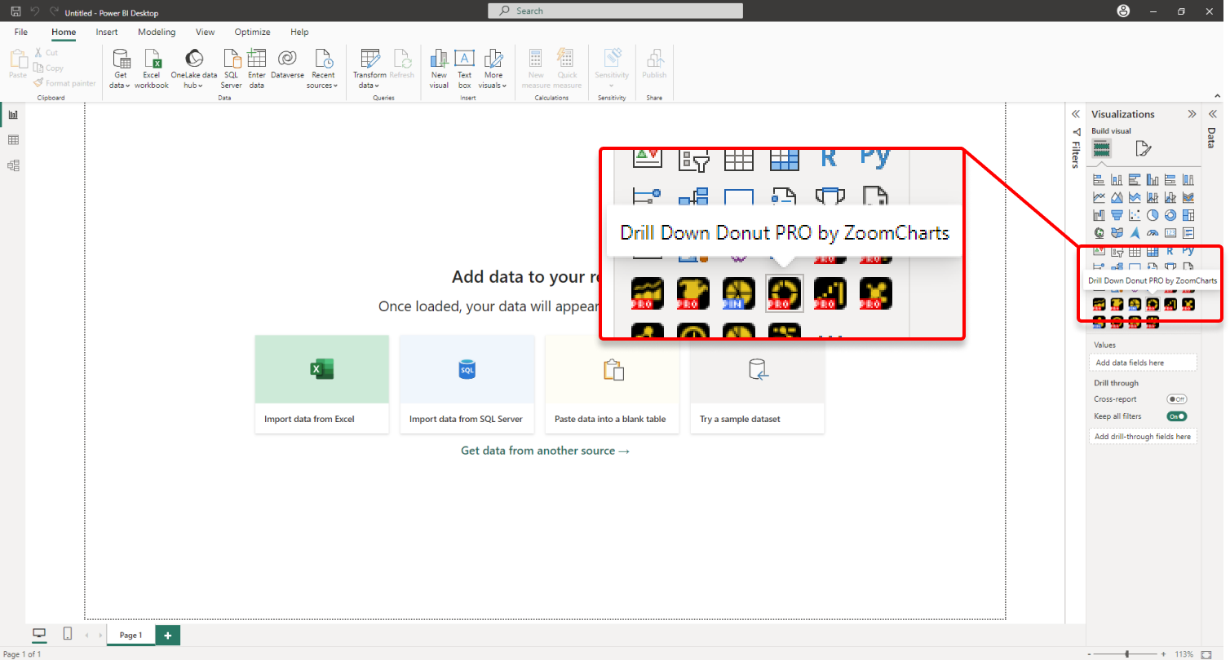Screen dimensions: 1230x660
Task: Expand the Filters pane chevron
Action: click(x=1075, y=114)
